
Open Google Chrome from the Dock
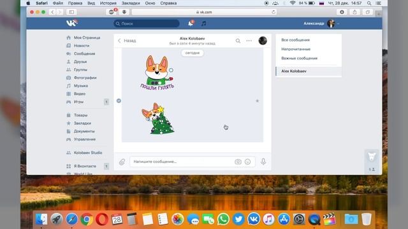point(87,219)
